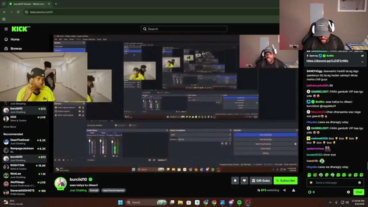Click the notification bell for burciid10
Screen dimensions: 368x207
tap(235, 181)
